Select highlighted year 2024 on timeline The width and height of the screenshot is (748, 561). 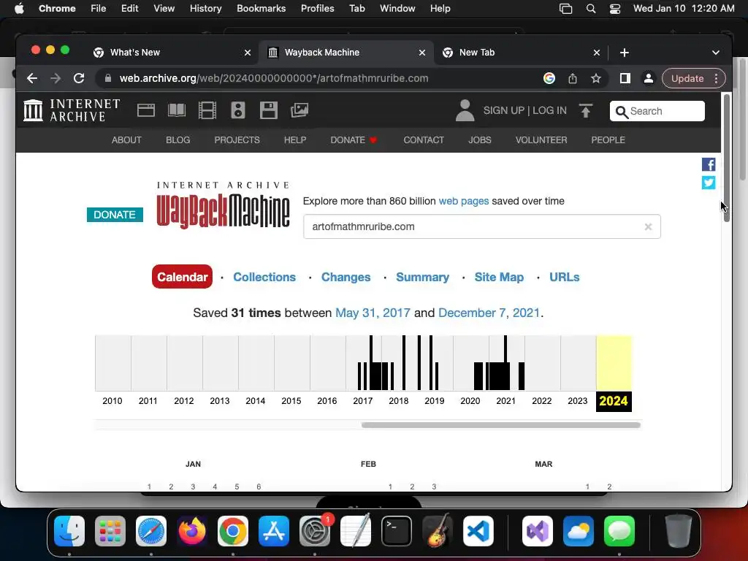point(614,401)
